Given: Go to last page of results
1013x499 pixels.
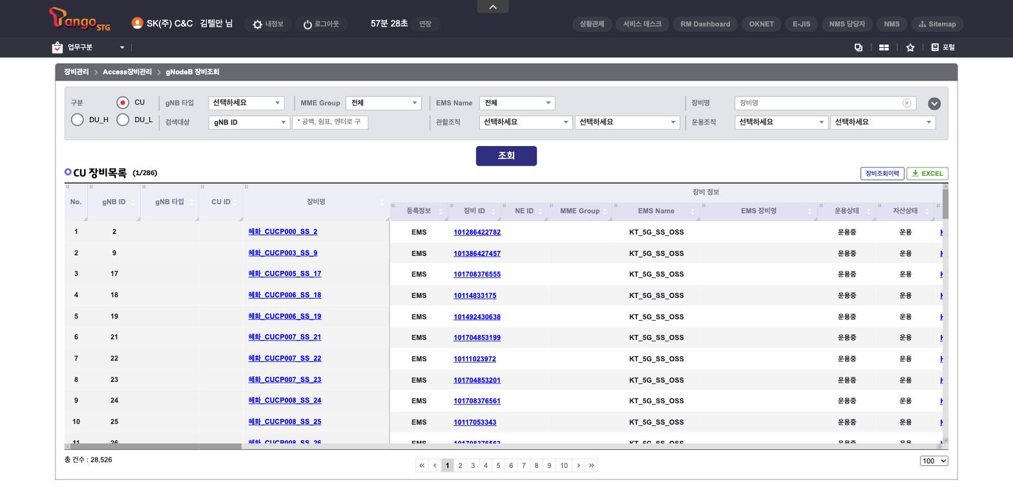Looking at the screenshot, I should (591, 465).
